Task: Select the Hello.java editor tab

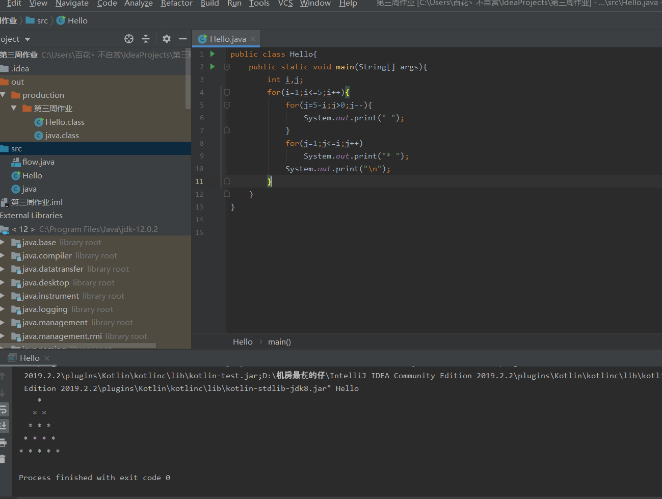Action: (x=227, y=39)
